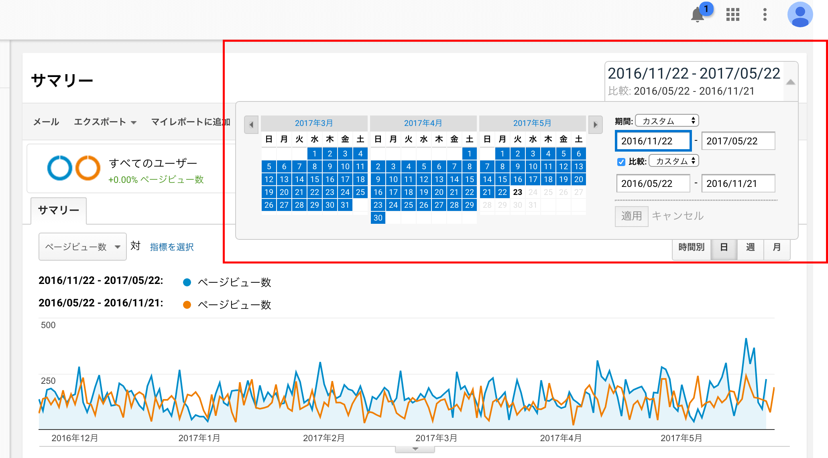
Task: Click start date field 2016/11/22
Action: 653,141
